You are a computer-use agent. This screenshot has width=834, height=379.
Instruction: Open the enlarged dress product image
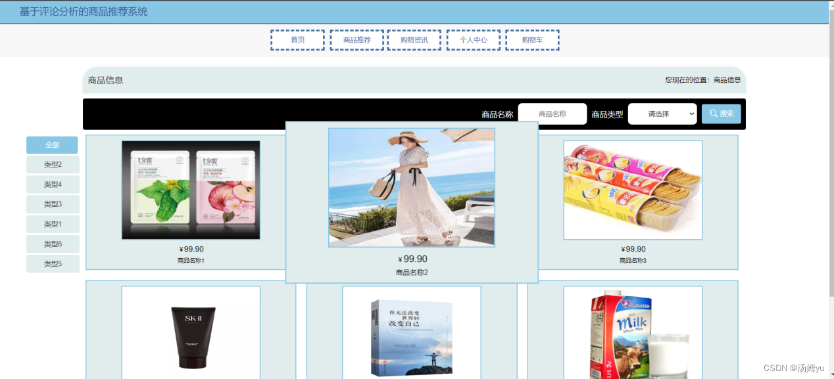pos(412,188)
